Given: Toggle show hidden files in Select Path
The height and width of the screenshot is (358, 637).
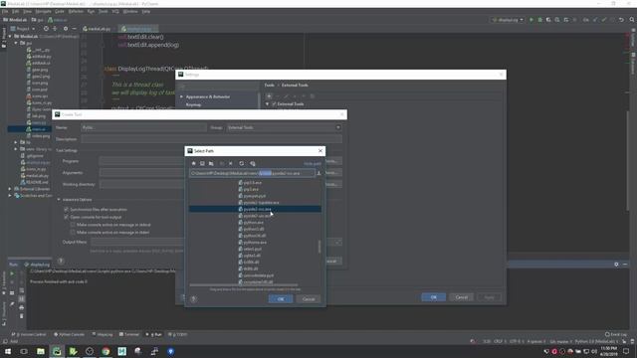Looking at the screenshot, I should 253,163.
